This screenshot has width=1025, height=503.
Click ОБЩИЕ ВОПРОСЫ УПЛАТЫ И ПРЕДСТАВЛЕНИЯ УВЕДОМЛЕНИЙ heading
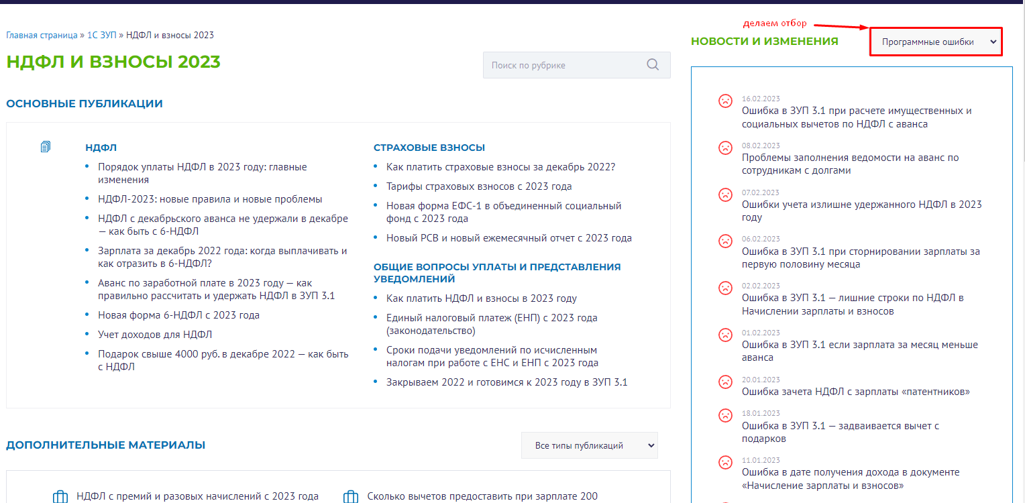[497, 273]
